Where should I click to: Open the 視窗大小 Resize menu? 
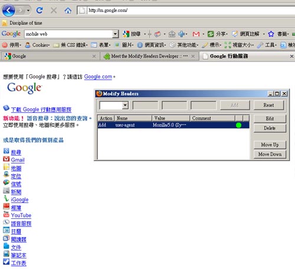(x=239, y=45)
